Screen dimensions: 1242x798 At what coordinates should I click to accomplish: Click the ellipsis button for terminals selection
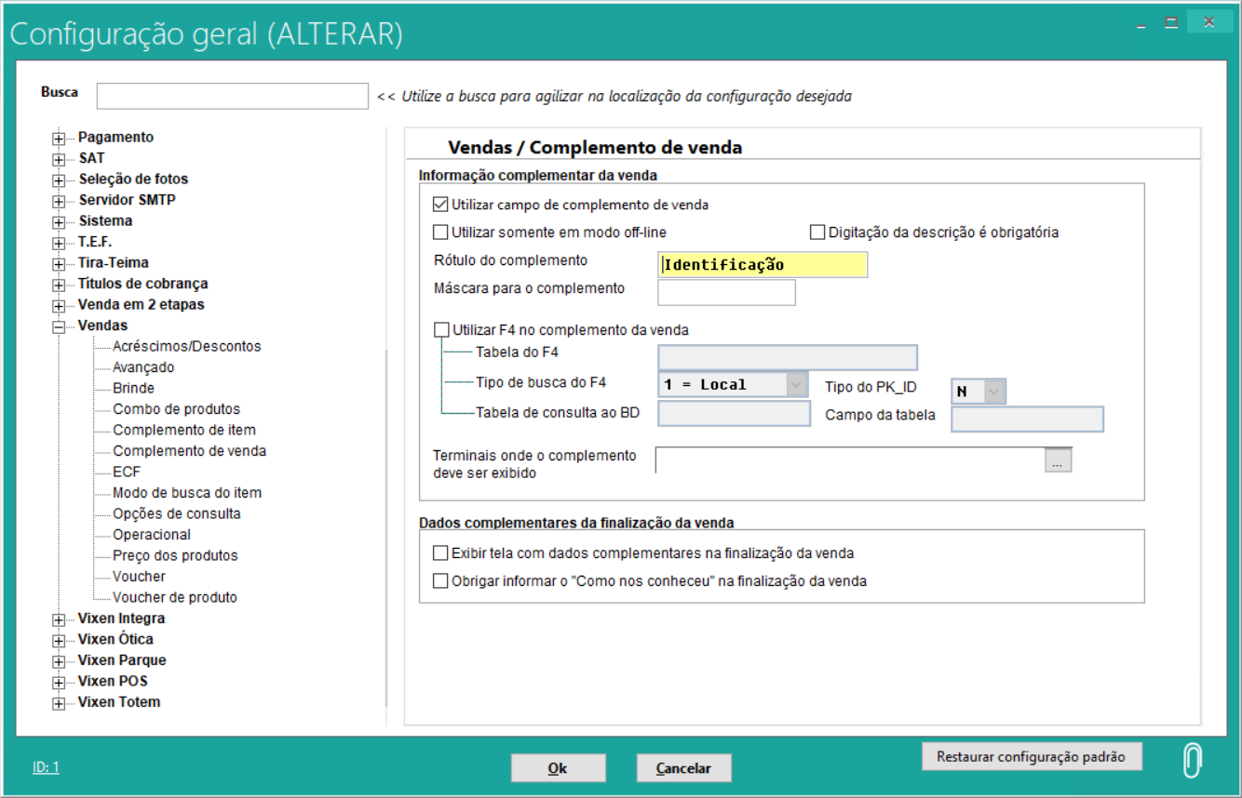point(1058,460)
